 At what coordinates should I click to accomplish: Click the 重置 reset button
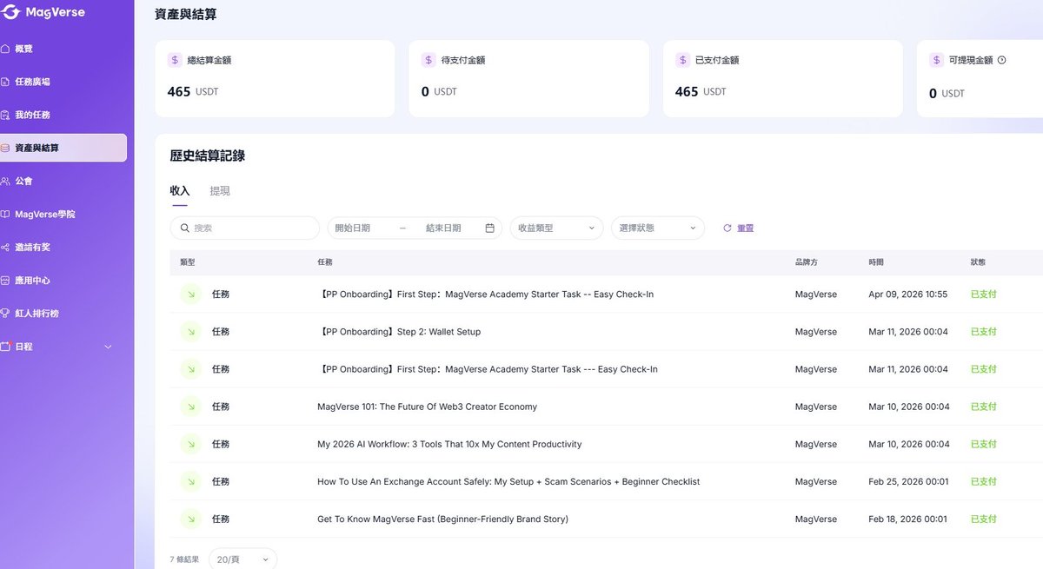tap(746, 228)
